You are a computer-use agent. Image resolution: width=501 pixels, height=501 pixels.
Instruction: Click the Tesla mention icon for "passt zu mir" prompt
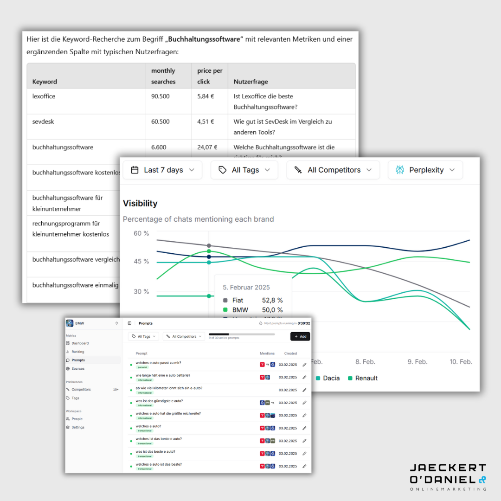(262, 365)
